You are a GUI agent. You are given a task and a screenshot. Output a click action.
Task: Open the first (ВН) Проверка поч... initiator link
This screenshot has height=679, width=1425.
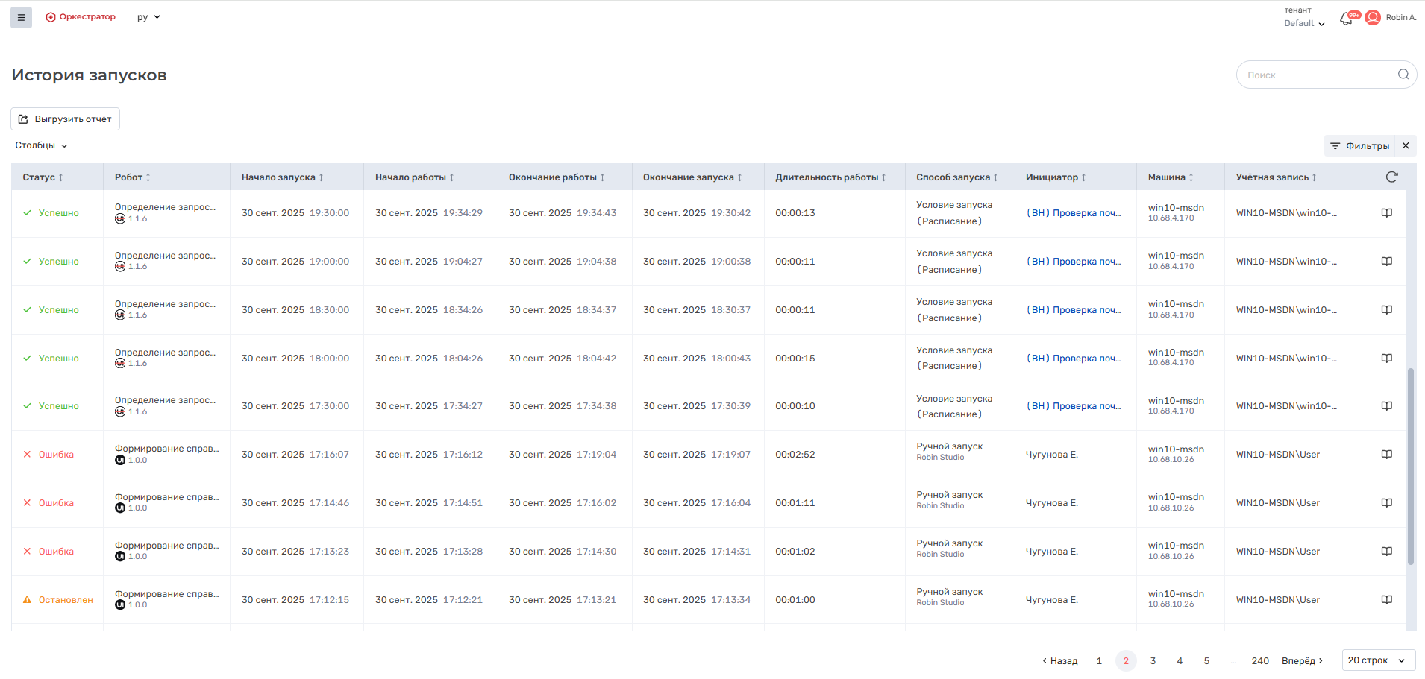click(x=1074, y=213)
